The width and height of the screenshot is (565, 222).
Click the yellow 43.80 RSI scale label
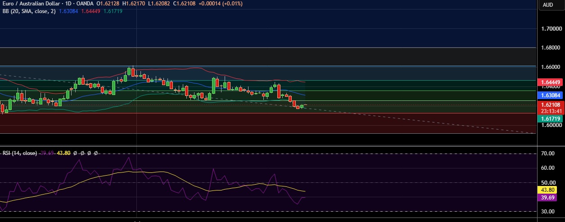click(x=547, y=190)
